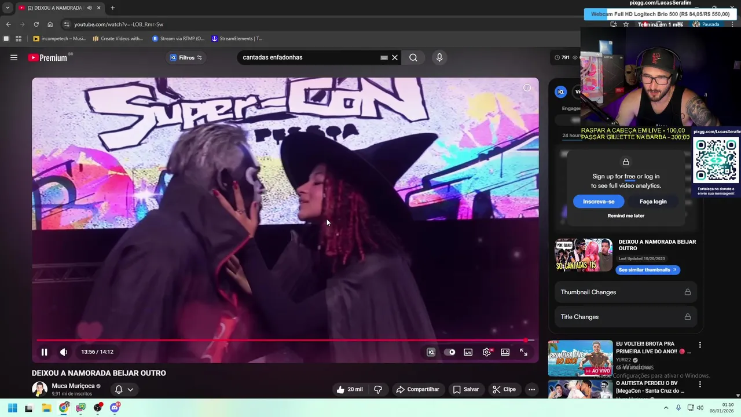Open the vidIQ Filtros button
The image size is (741, 417).
tap(186, 57)
